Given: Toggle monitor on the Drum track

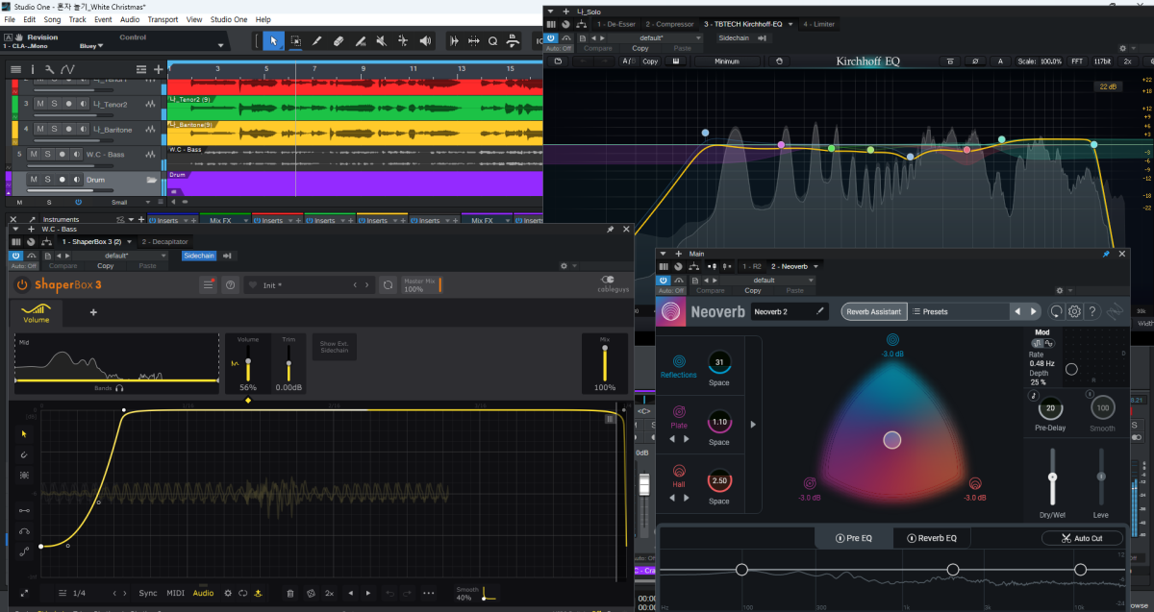Looking at the screenshot, I should [79, 180].
